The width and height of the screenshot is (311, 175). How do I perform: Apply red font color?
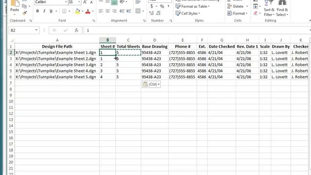tap(87, 11)
